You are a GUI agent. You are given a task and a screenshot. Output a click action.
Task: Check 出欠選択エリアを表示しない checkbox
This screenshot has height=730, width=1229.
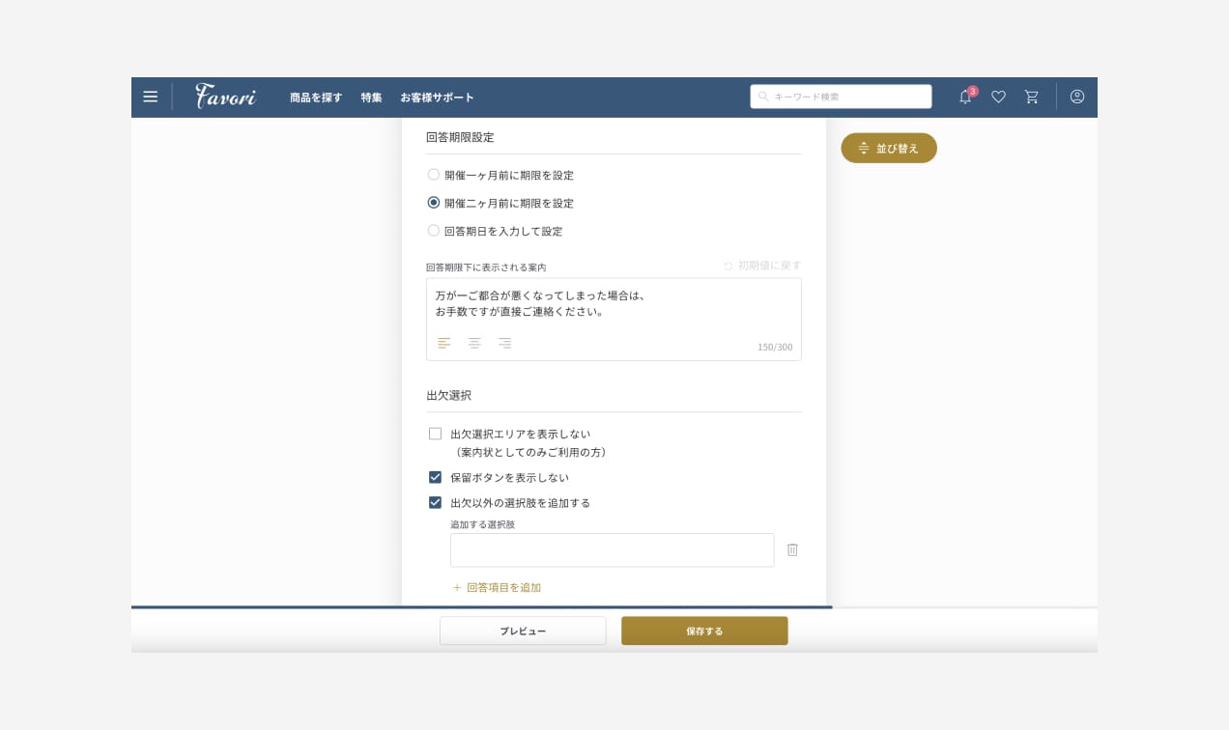click(x=435, y=434)
